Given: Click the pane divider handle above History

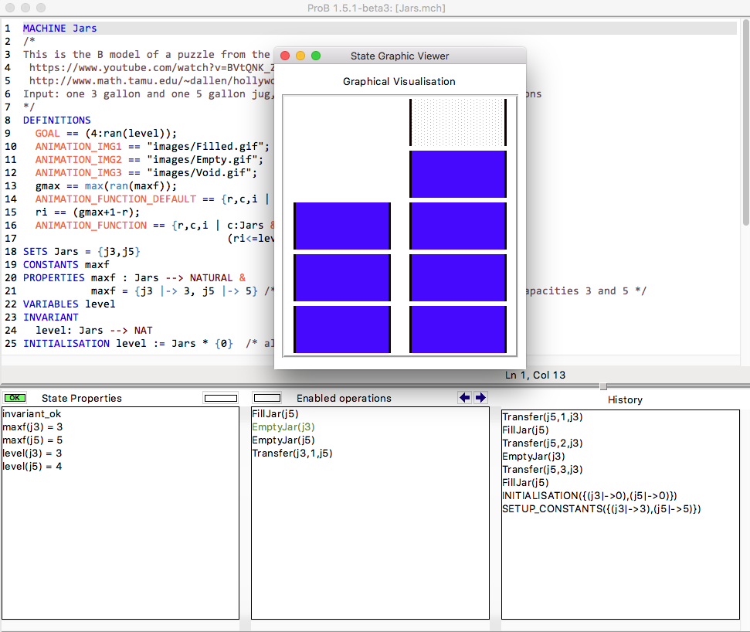Looking at the screenshot, I should pos(603,386).
